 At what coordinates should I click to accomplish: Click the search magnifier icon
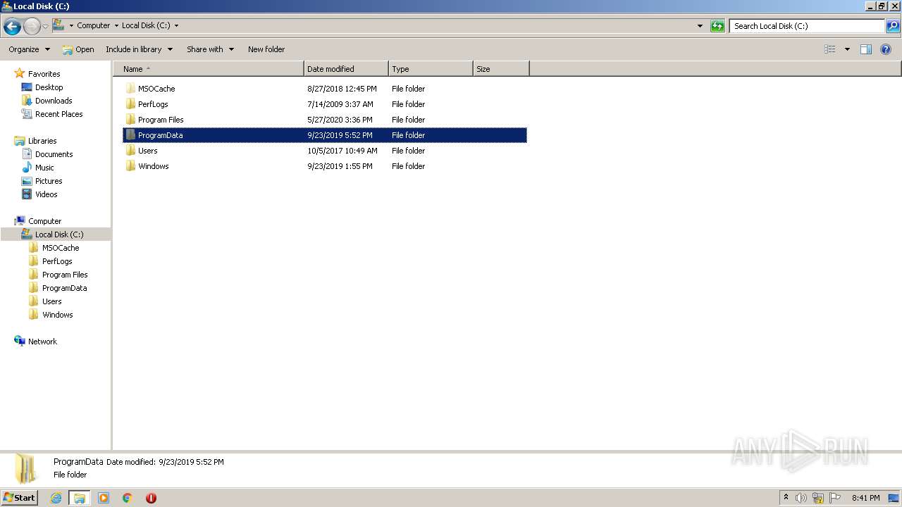point(893,26)
